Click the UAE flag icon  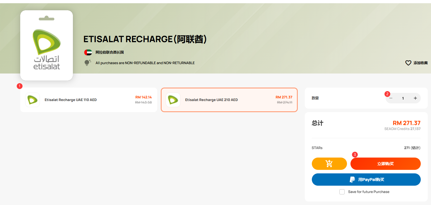[88, 52]
